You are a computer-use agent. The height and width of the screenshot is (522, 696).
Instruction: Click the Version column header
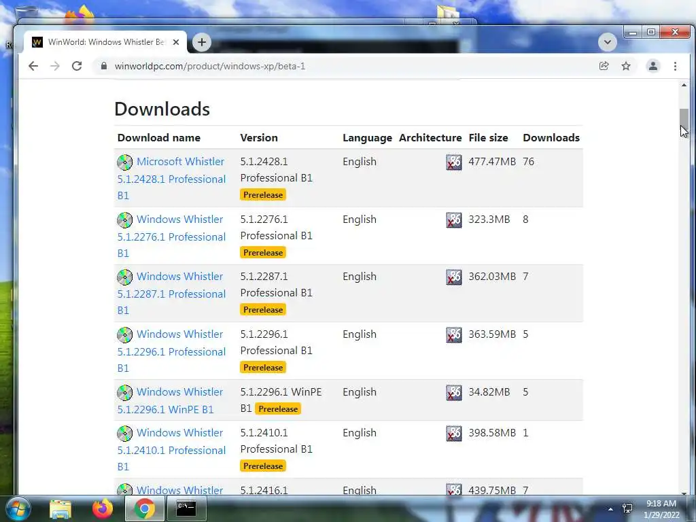tap(259, 137)
